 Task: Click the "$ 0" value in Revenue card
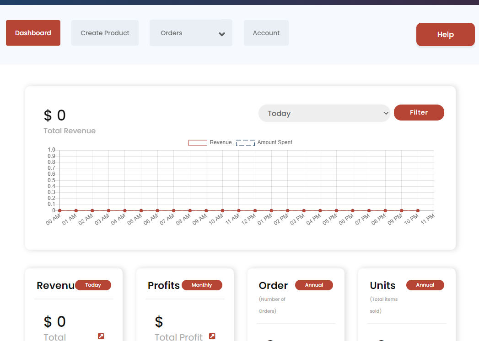[x=55, y=321]
